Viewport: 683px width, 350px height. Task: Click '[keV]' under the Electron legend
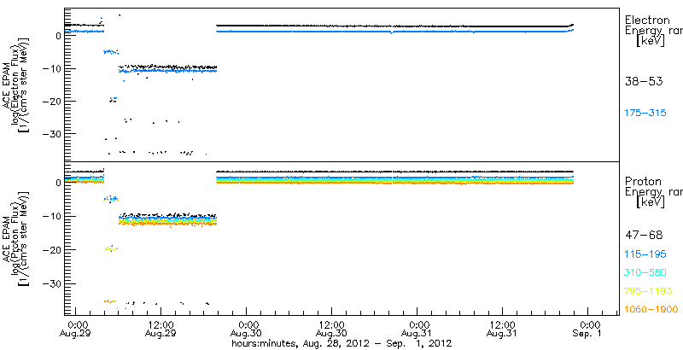coord(651,42)
